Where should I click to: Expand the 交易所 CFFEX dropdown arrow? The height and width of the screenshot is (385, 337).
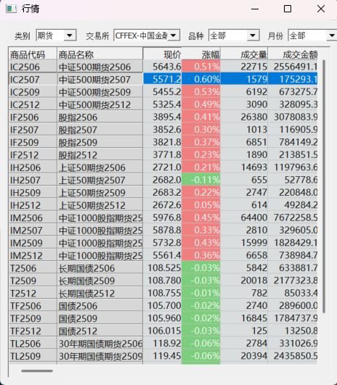[x=174, y=36]
